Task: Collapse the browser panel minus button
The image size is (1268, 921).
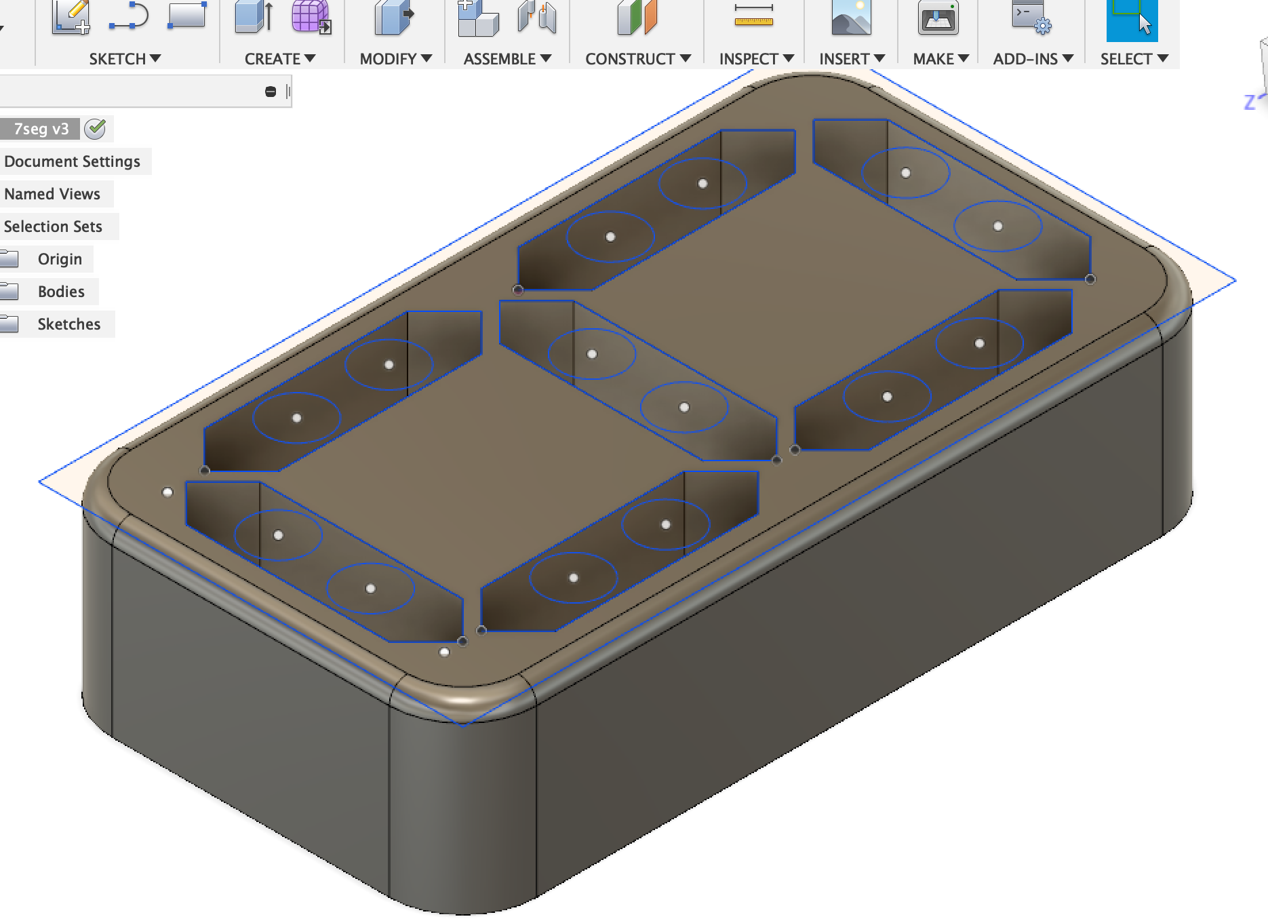Action: (x=271, y=92)
